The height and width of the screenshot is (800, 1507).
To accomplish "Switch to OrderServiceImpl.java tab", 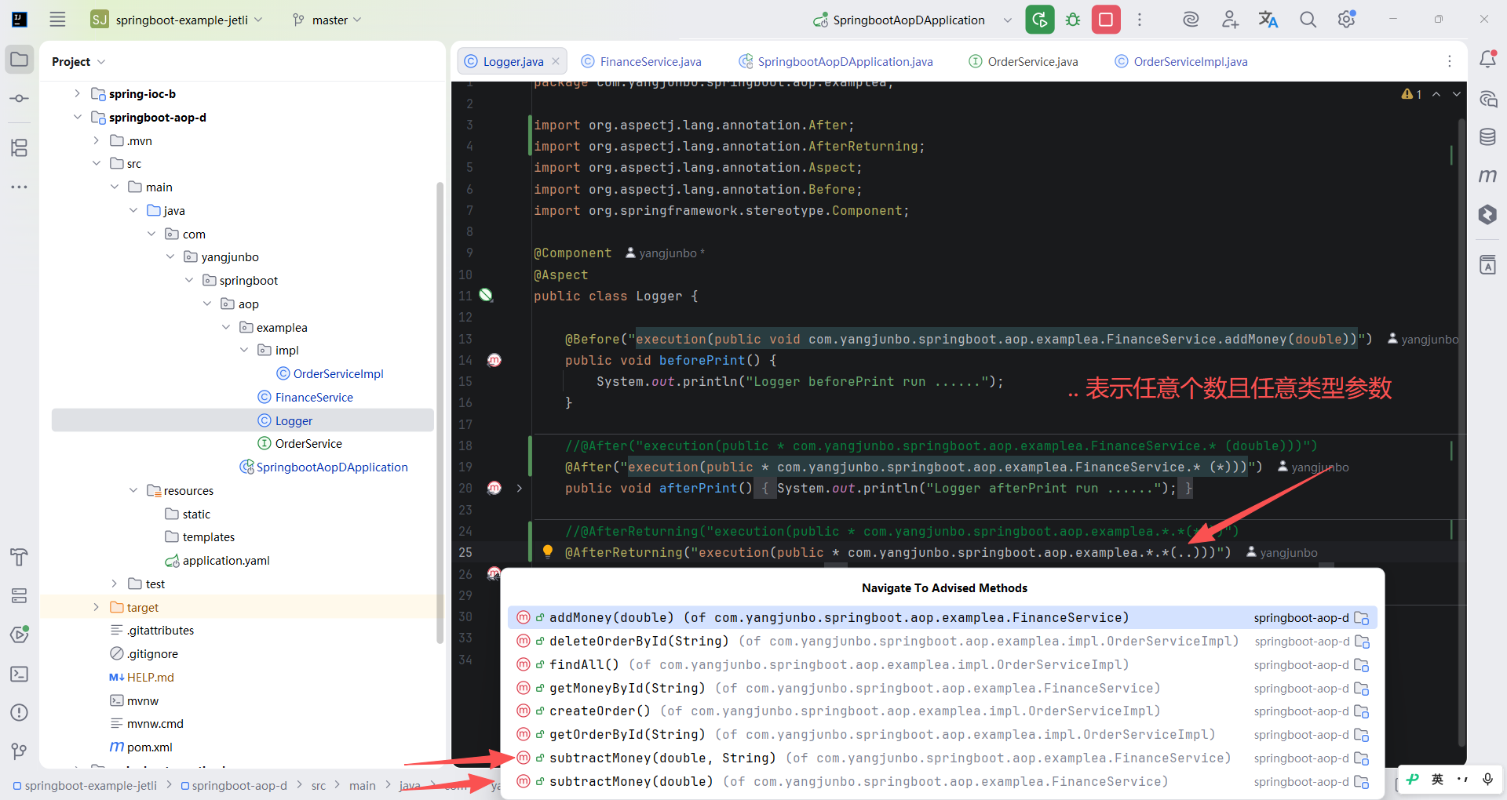I will [1181, 61].
